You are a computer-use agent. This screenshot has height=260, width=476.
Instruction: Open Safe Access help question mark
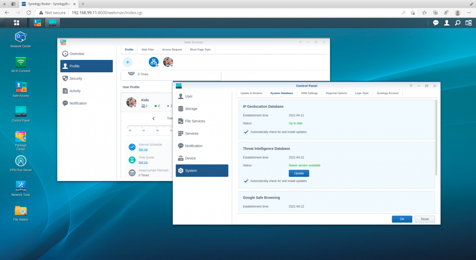[x=300, y=42]
